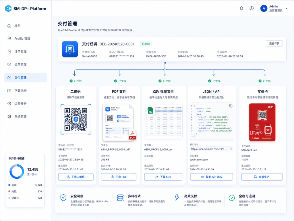Click the 下载二维码 button
This screenshot has width=294, height=221.
[76, 177]
